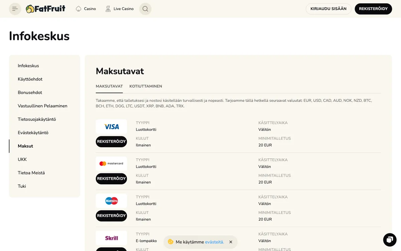Click KIRJAUDU SISÄÄN button
This screenshot has height=251, width=401.
[328, 9]
